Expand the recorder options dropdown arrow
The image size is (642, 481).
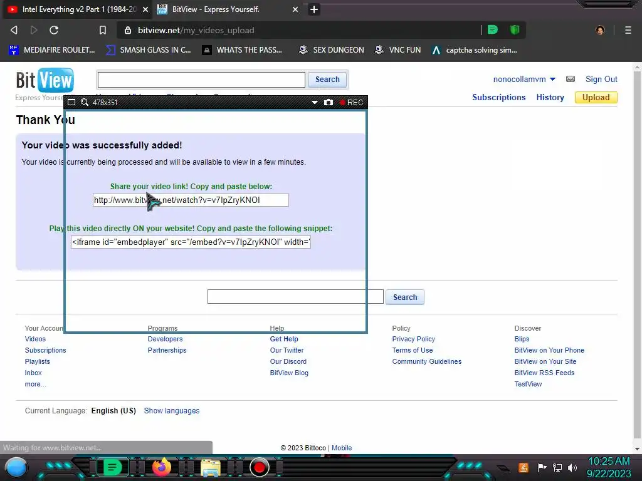(x=315, y=102)
